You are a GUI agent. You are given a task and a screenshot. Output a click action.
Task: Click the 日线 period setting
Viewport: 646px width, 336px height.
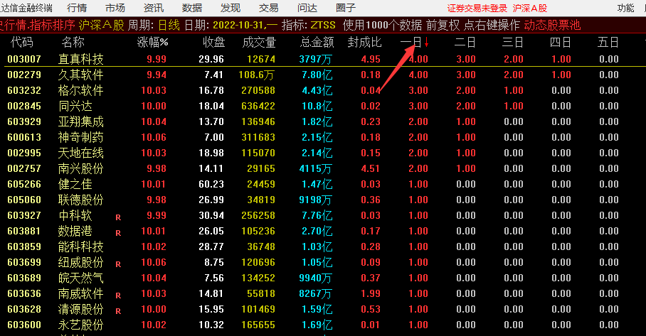[x=169, y=25]
